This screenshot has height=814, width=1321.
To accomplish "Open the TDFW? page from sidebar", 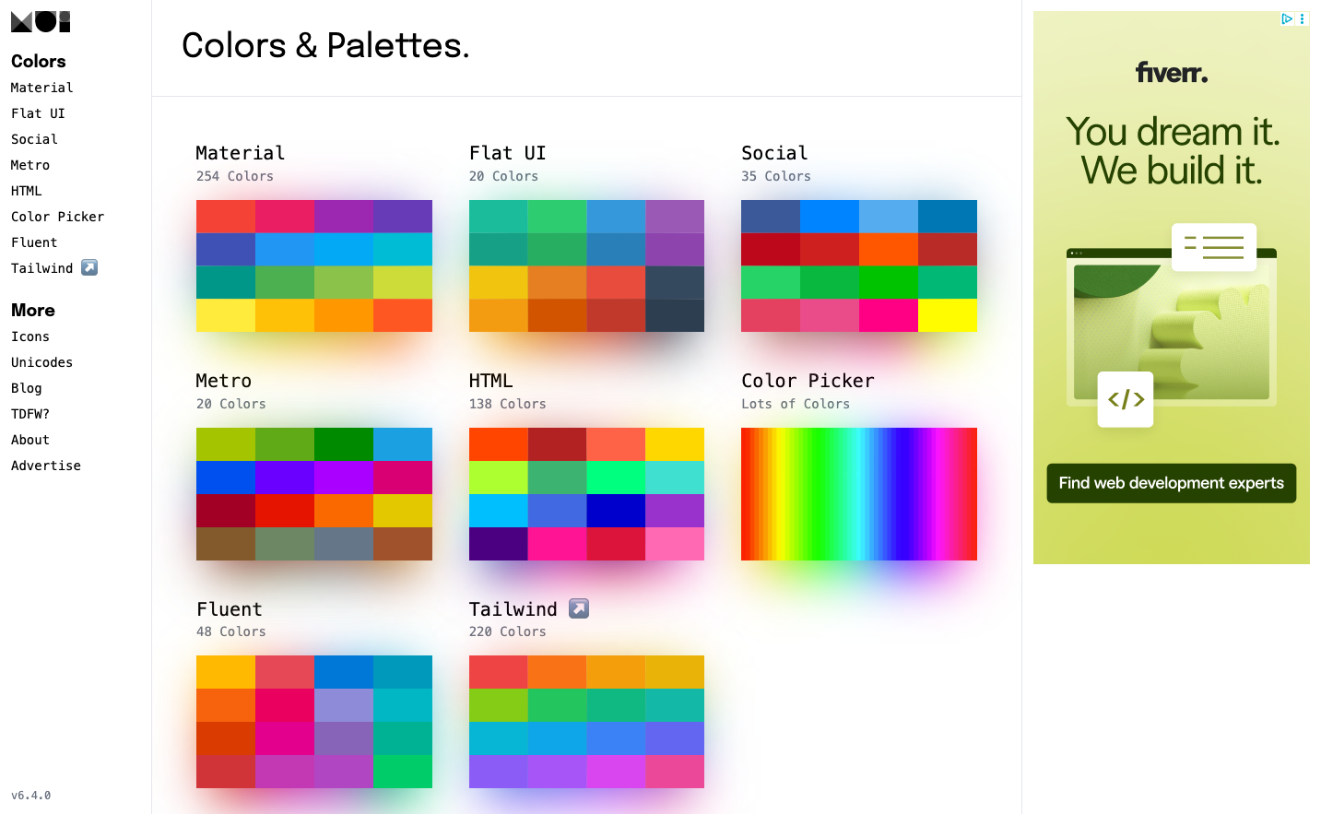I will point(30,413).
